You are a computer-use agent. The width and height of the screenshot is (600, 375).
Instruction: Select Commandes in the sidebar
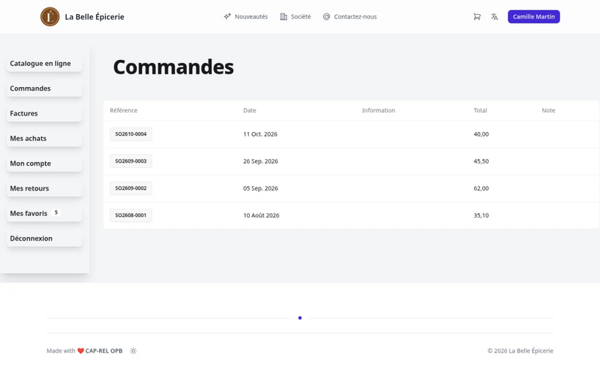click(44, 88)
